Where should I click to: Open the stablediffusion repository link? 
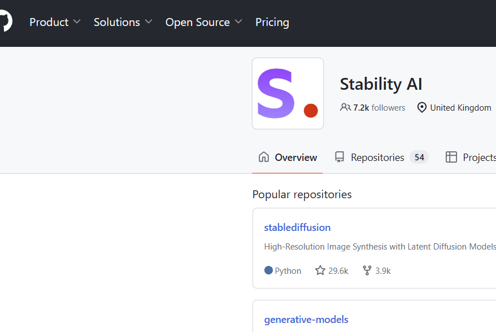[x=297, y=228]
